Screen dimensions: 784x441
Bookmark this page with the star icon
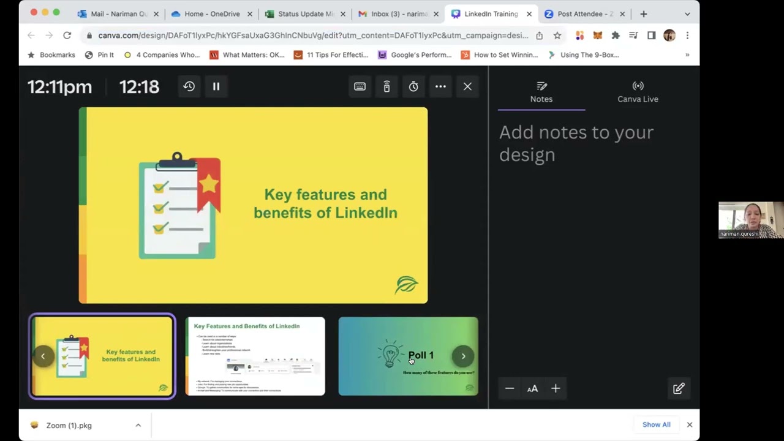point(557,36)
